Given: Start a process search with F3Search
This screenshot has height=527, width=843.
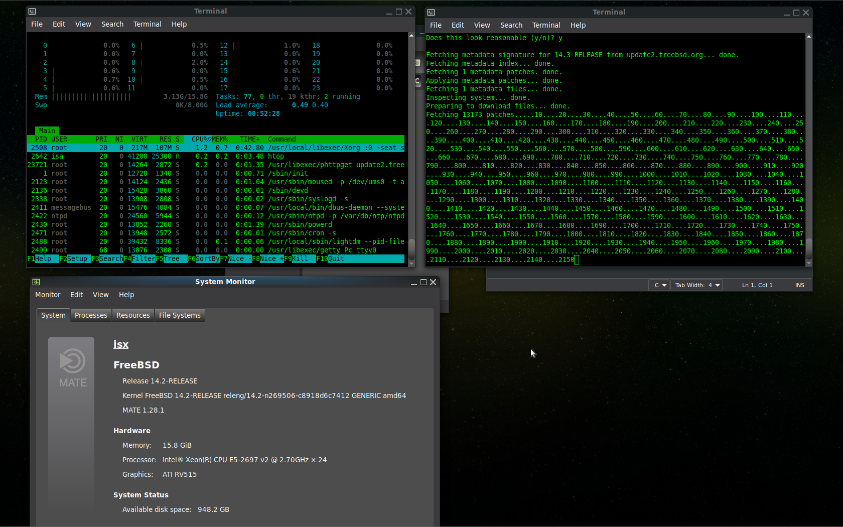Looking at the screenshot, I should click(x=107, y=258).
